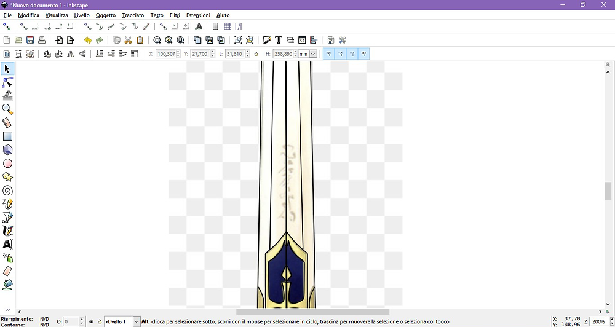Select the Paint bucket tool

[x=7, y=284]
